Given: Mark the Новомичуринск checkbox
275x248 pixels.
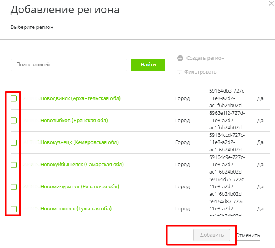Looking at the screenshot, I should [14, 187].
